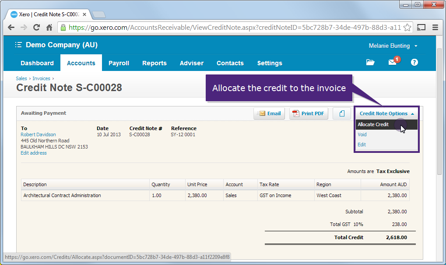The height and width of the screenshot is (265, 446).
Task: Open the Chrome menu with three lines
Action: click(435, 27)
